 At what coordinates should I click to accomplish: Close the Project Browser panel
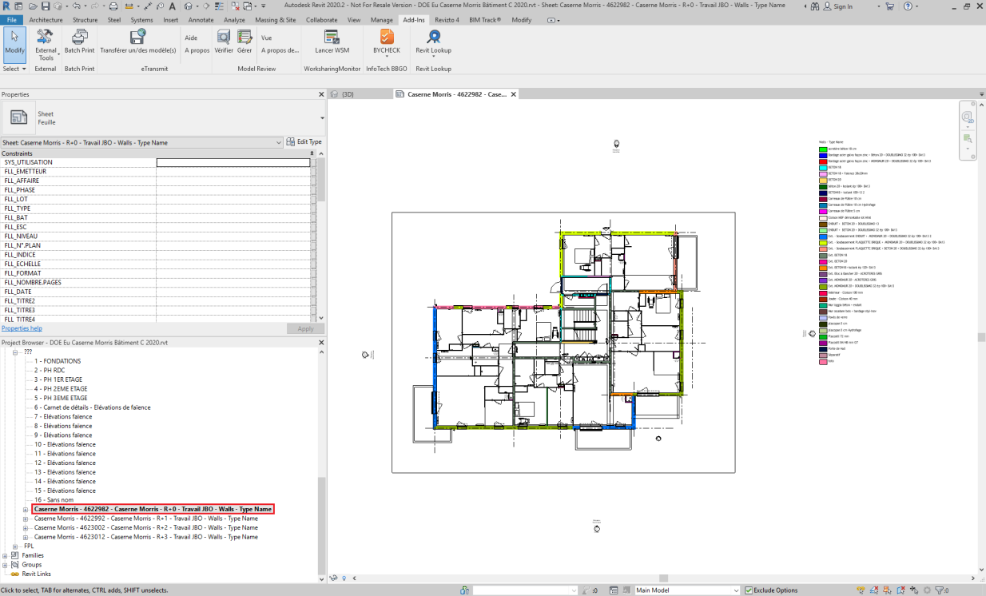pyautogui.click(x=322, y=343)
